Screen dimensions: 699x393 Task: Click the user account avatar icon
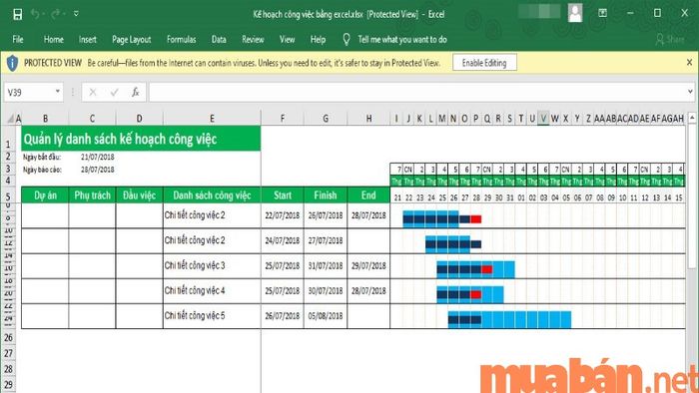coord(575,13)
